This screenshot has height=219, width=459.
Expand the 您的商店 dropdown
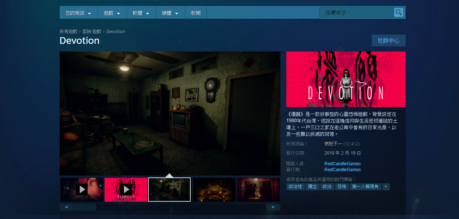tap(78, 12)
